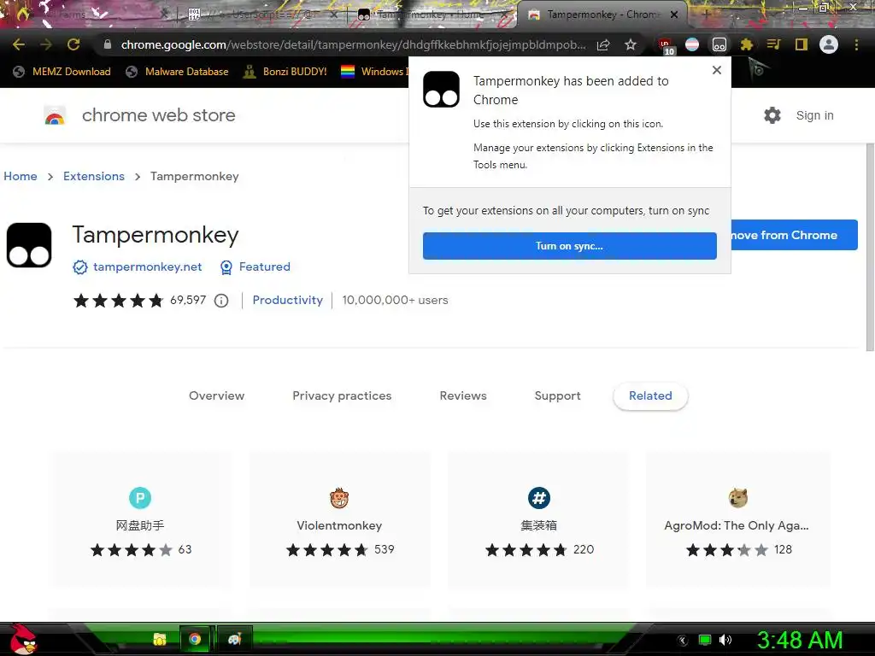Screen dimensions: 875x656
Task: Open the AgroMod extension card
Action: pyautogui.click(x=738, y=519)
